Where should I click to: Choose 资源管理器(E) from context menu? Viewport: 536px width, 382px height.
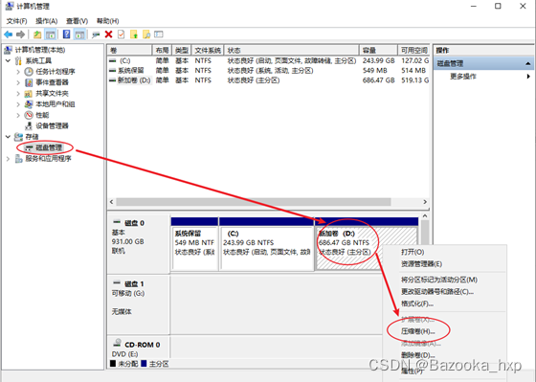pos(421,263)
